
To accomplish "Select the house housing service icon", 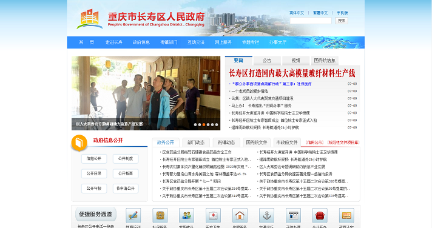I will pos(240,215).
